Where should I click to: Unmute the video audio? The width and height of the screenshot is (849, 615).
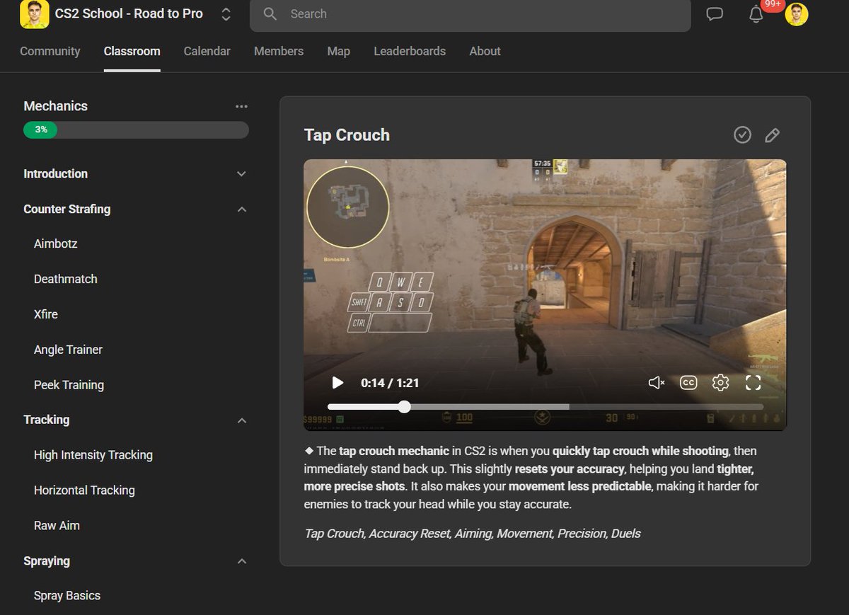[656, 383]
